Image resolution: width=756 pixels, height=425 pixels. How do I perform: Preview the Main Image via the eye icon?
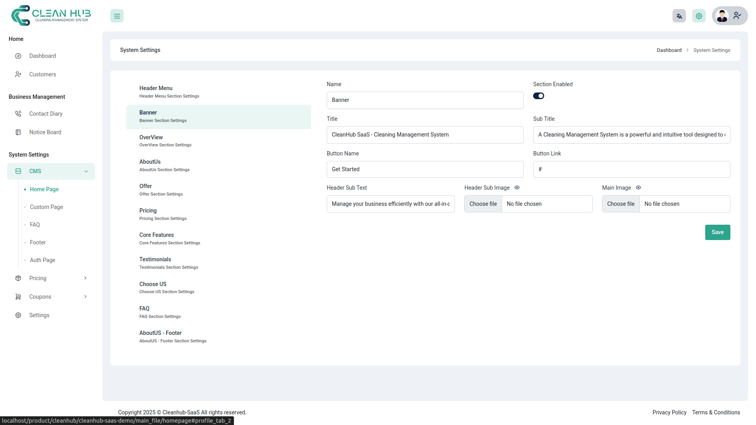click(638, 188)
